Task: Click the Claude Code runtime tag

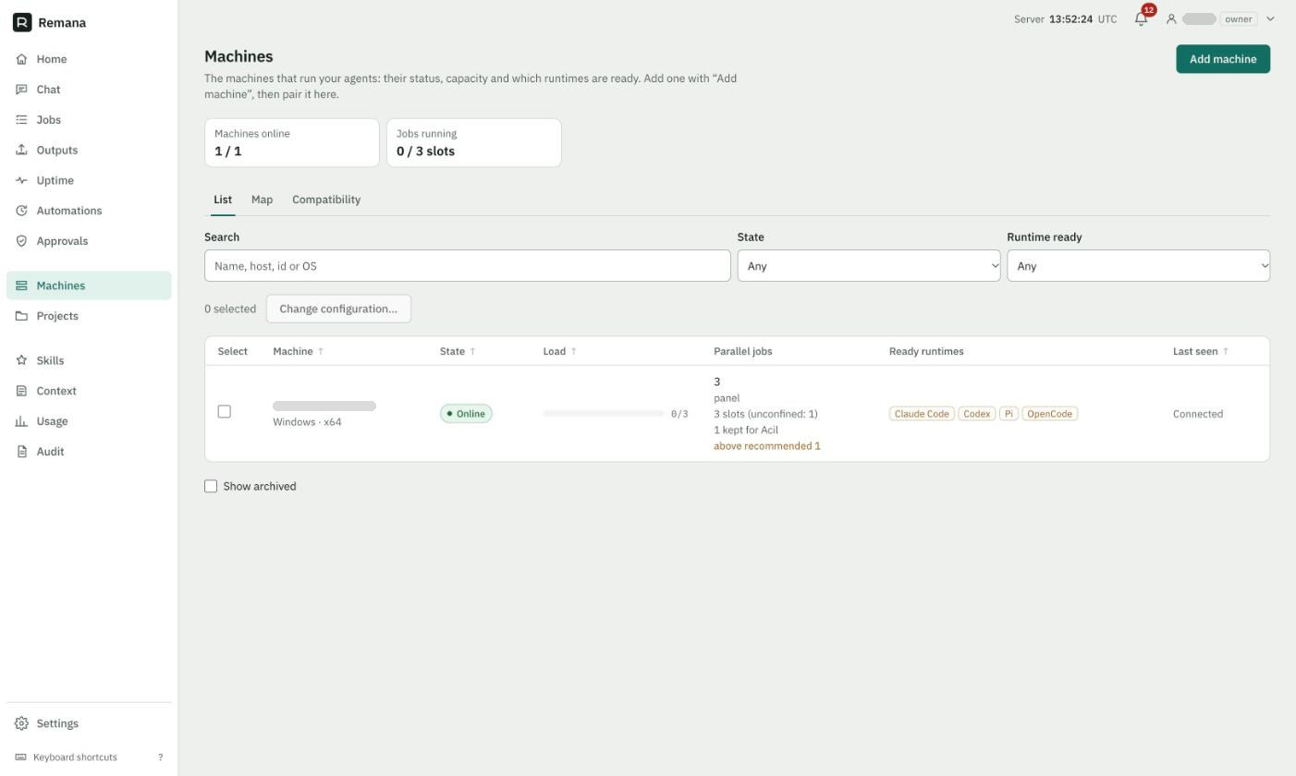Action: pos(922,414)
